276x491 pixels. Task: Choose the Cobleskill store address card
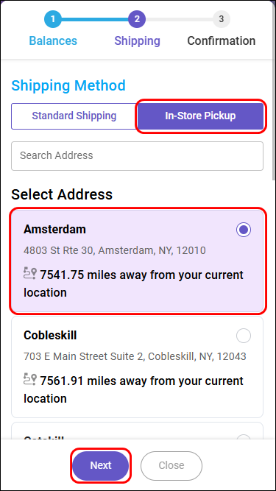138,367
